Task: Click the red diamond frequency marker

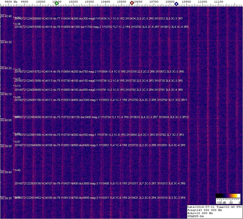Action: (x=132, y=3)
